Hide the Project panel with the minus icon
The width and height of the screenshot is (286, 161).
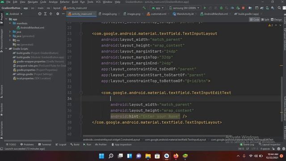63,14
